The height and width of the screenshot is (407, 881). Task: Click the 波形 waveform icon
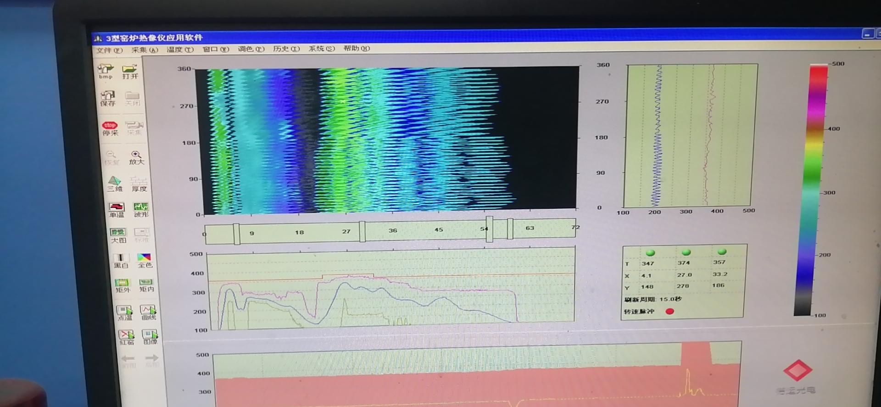coord(141,209)
